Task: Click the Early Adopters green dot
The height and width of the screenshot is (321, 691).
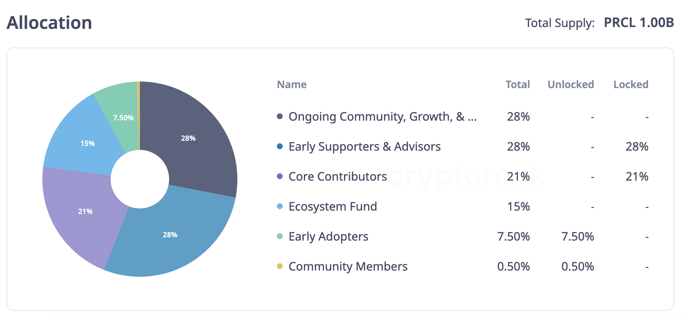Action: [x=280, y=237]
